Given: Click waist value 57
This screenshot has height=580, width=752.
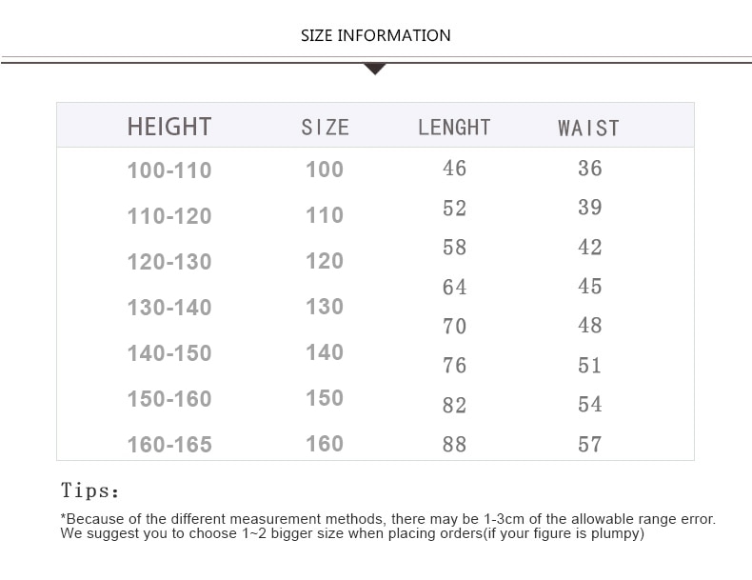Looking at the screenshot, I should coord(590,444).
